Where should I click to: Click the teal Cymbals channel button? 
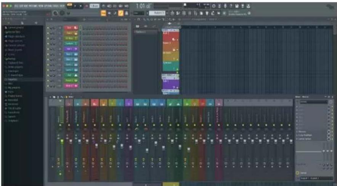pos(71,44)
